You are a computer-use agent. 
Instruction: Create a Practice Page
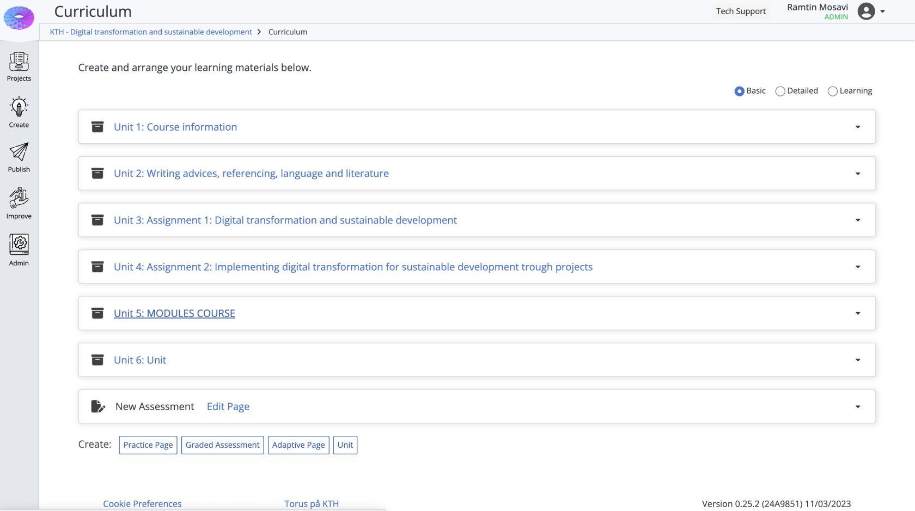148,445
